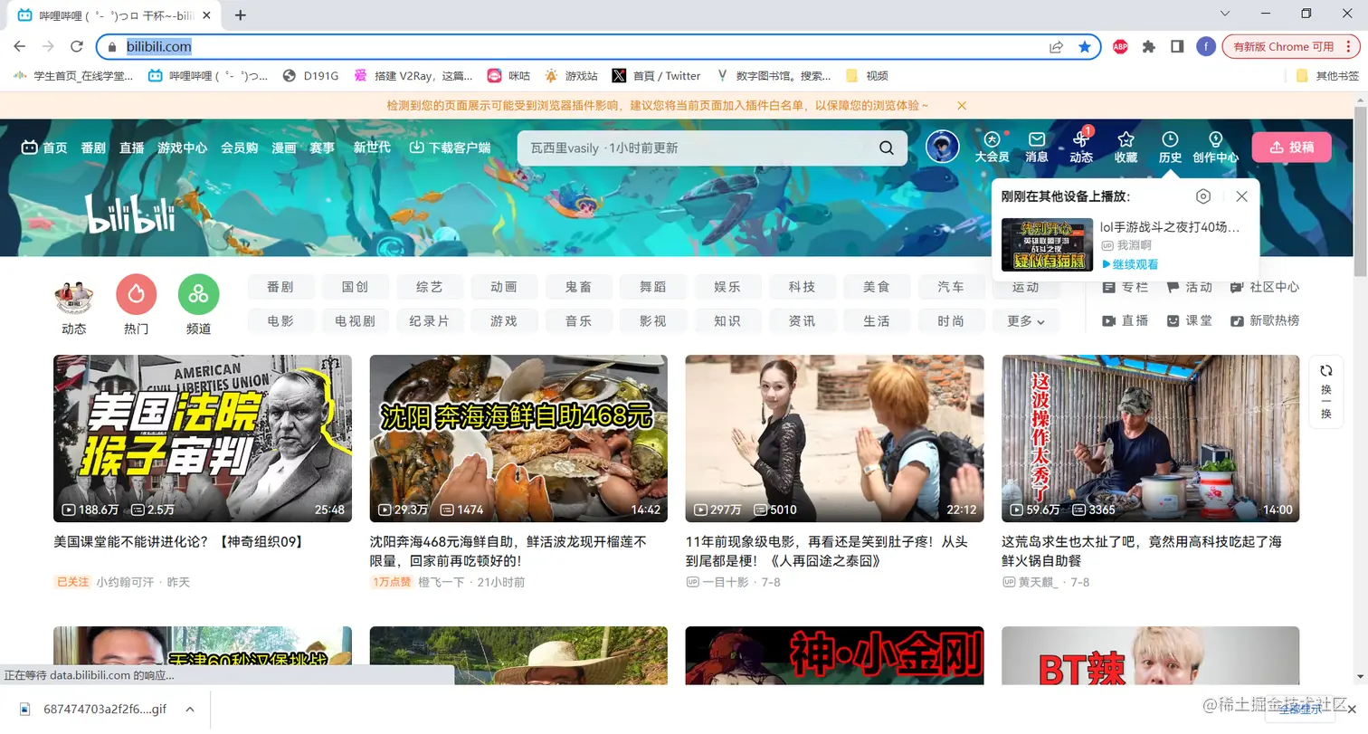This screenshot has height=734, width=1368.
Task: Close the 刚刚在其他设备上播放 popup
Action: tap(1241, 196)
